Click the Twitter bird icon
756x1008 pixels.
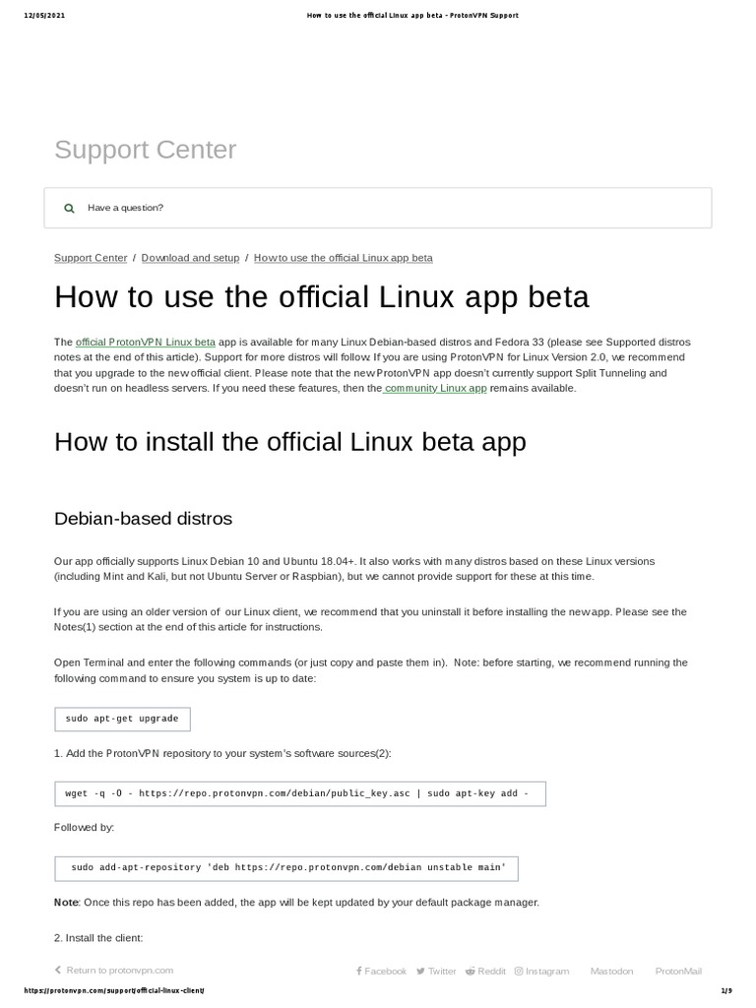coord(420,971)
